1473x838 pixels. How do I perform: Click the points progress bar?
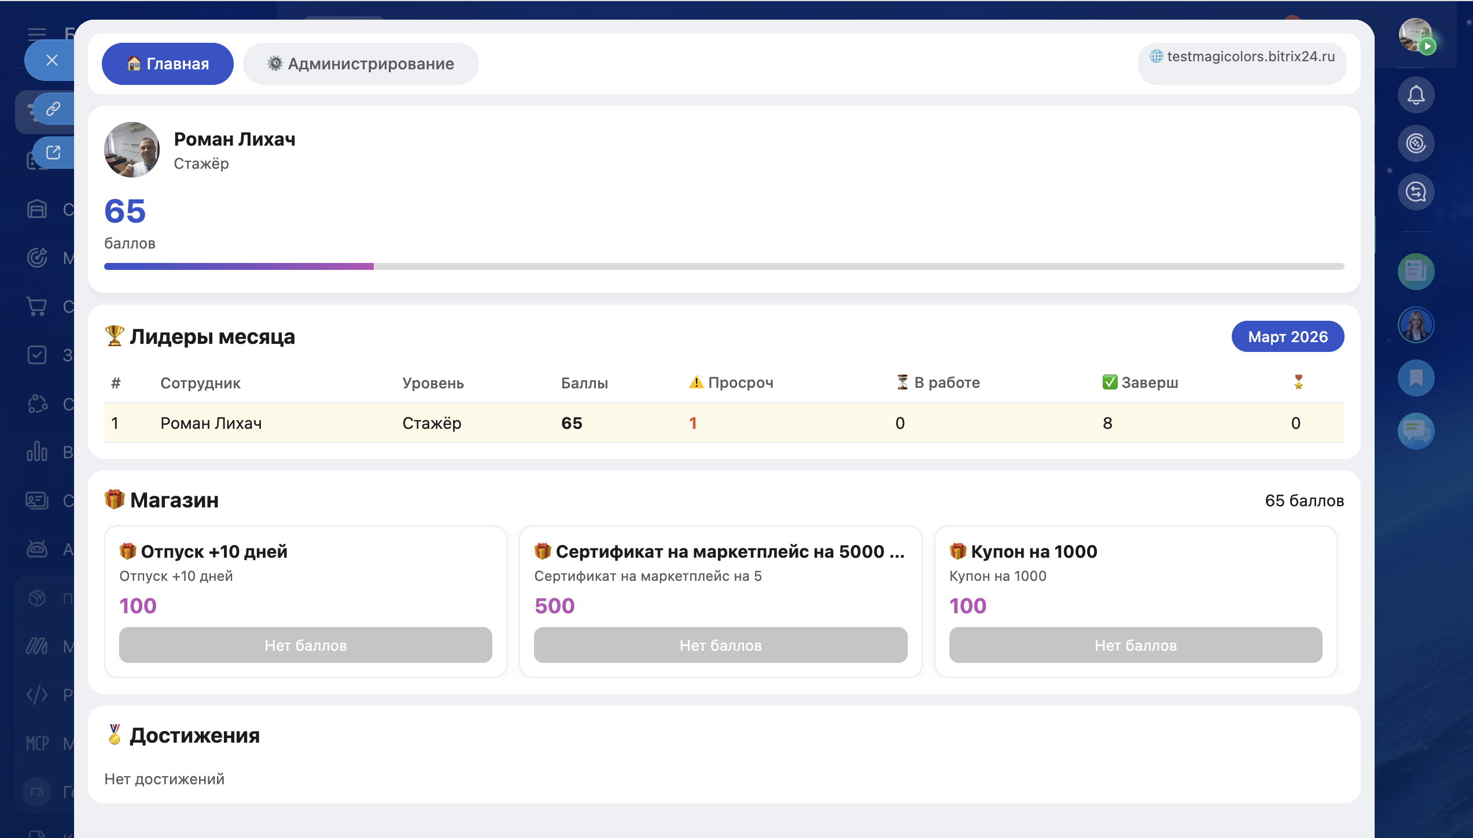(x=723, y=266)
